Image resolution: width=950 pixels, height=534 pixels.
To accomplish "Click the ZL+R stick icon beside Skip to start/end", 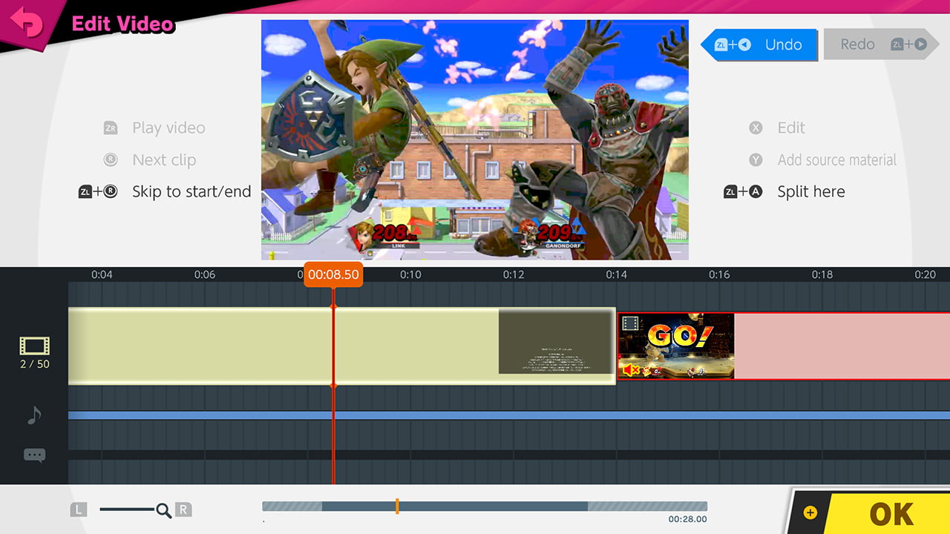I will (x=98, y=191).
